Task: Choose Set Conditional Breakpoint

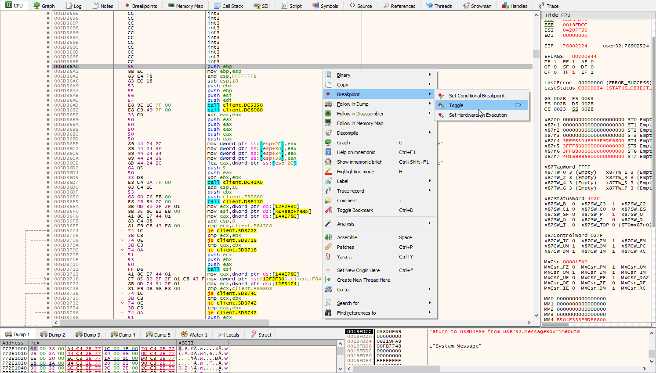Action: click(482, 96)
